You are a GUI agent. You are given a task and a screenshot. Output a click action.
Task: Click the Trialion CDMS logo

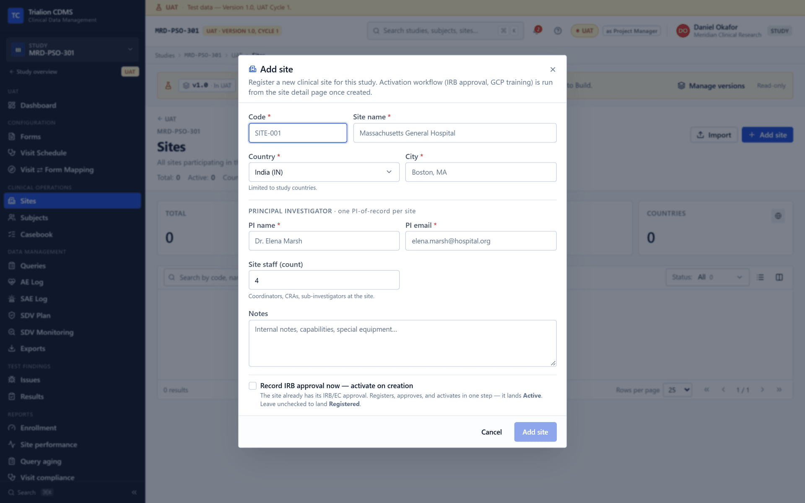(x=16, y=16)
